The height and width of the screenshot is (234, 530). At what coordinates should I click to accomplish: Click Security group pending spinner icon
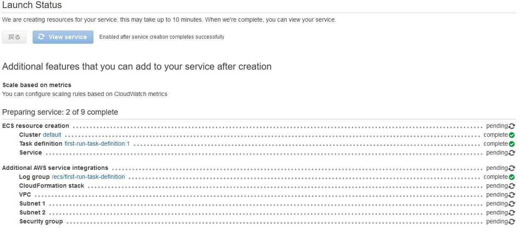pyautogui.click(x=512, y=222)
